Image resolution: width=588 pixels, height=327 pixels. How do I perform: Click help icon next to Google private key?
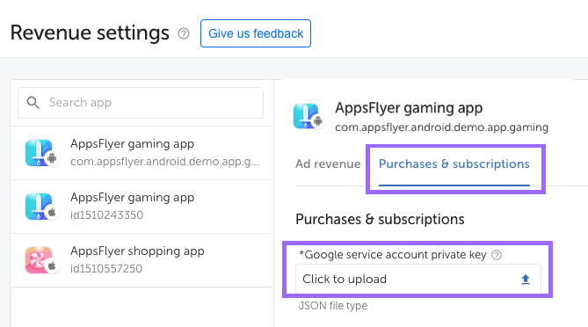point(497,255)
